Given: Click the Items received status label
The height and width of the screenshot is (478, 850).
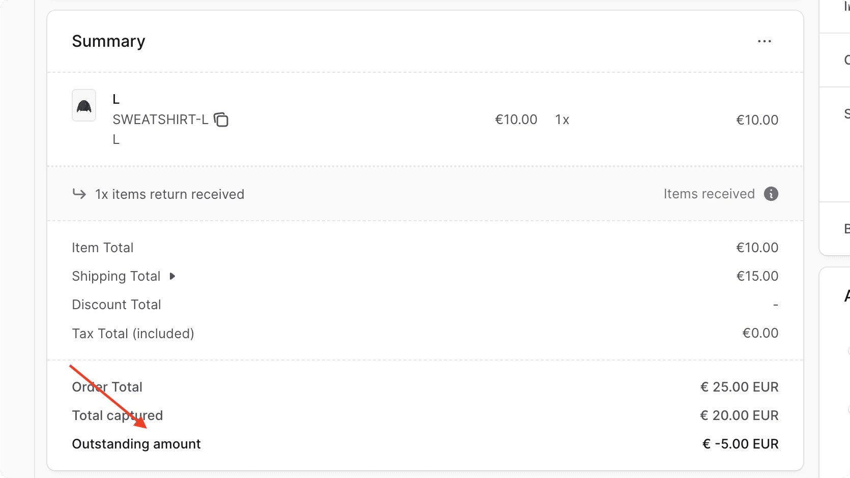Looking at the screenshot, I should pos(709,194).
